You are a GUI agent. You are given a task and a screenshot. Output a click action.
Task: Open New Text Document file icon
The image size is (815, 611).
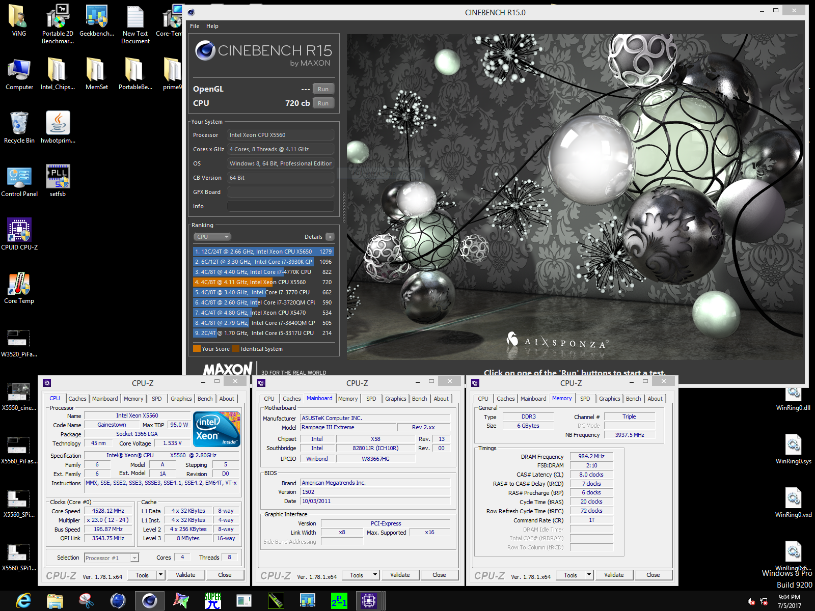tap(135, 24)
